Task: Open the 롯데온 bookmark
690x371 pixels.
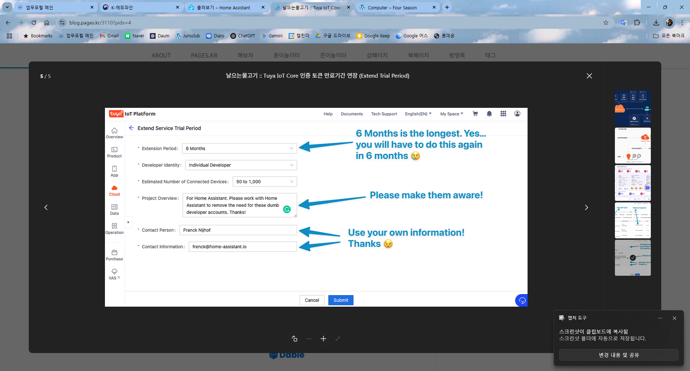Action: click(x=444, y=36)
